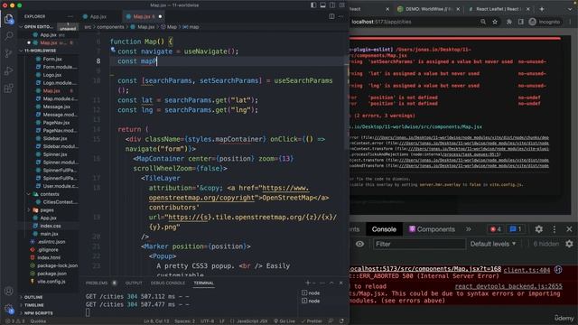The width and height of the screenshot is (578, 325).
Task: Open the Search view in the activity bar
Action: pyautogui.click(x=8, y=36)
